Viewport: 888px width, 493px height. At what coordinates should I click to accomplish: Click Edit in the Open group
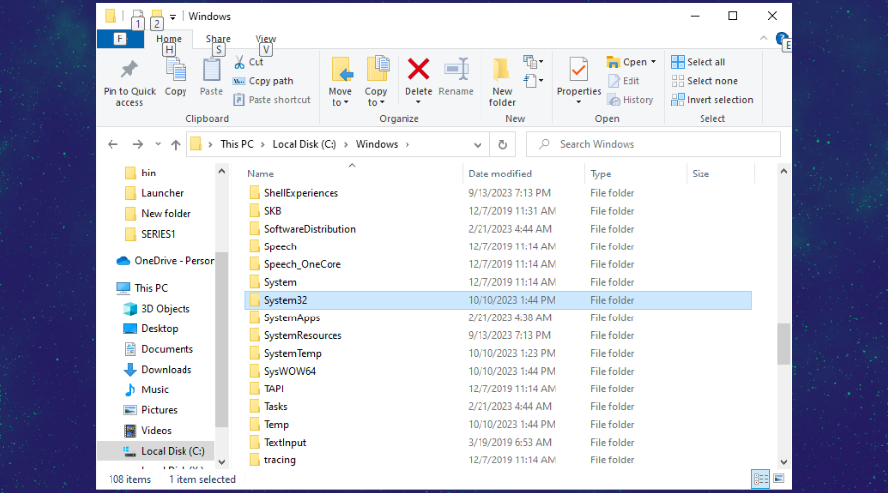(x=624, y=81)
